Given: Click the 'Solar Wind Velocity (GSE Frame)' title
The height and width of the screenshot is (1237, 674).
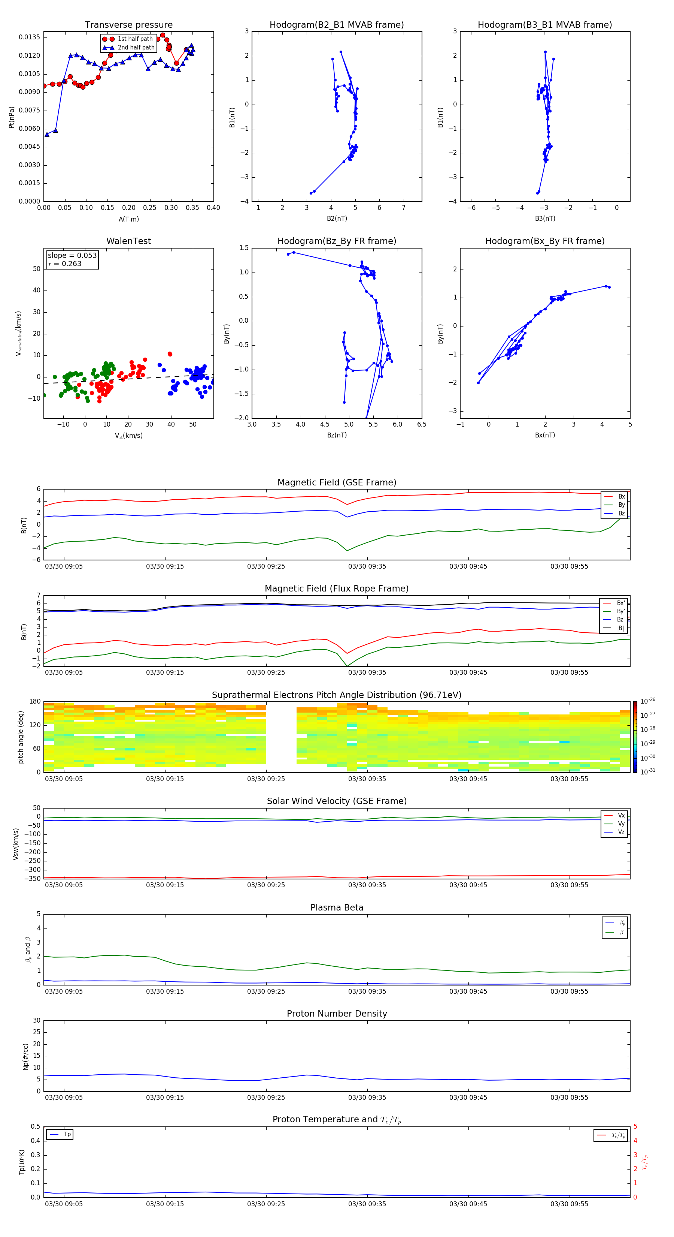Looking at the screenshot, I should coord(337,801).
